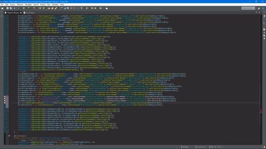266x149 pixels.
Task: Open the Project menu
Action: (43, 5)
